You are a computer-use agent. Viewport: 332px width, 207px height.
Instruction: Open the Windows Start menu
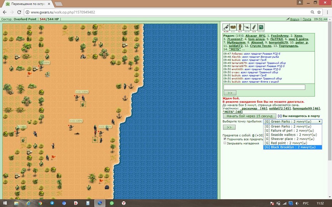(x=5, y=203)
